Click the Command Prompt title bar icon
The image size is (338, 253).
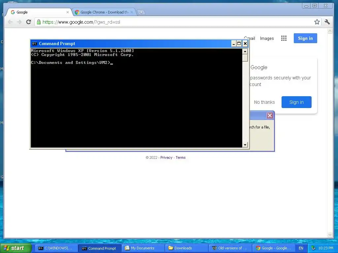(x=34, y=44)
